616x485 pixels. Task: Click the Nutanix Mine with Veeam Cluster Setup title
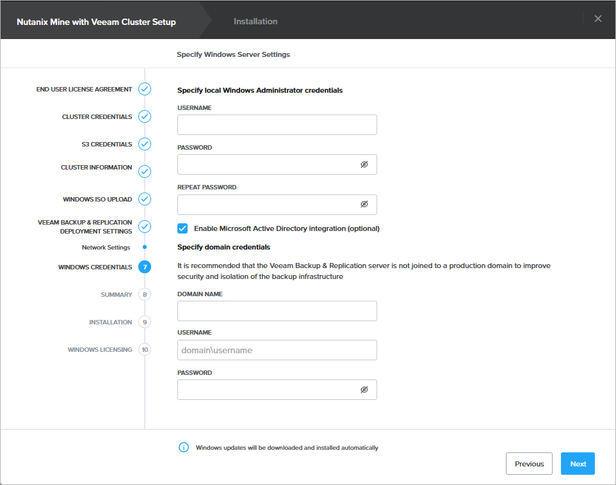tap(96, 22)
